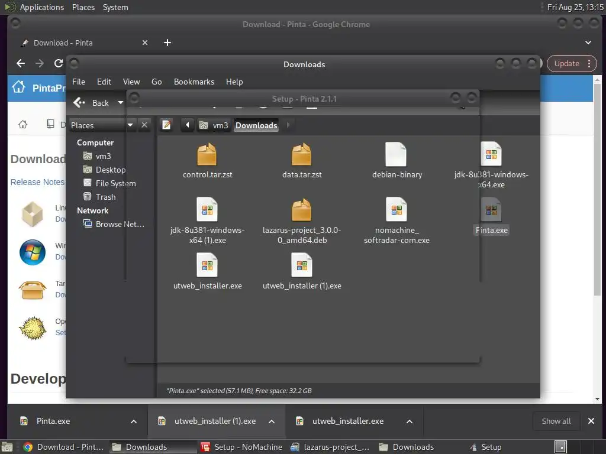The image size is (606, 454).
Task: Switch to Setup taskbar item
Action: 486,447
